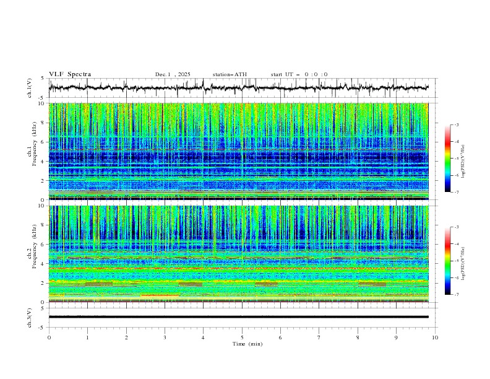Click the ch.2 colorbar "log(PSD)(V²/Hz)" label
Viewport: 490px width, 379px height.
click(x=463, y=263)
